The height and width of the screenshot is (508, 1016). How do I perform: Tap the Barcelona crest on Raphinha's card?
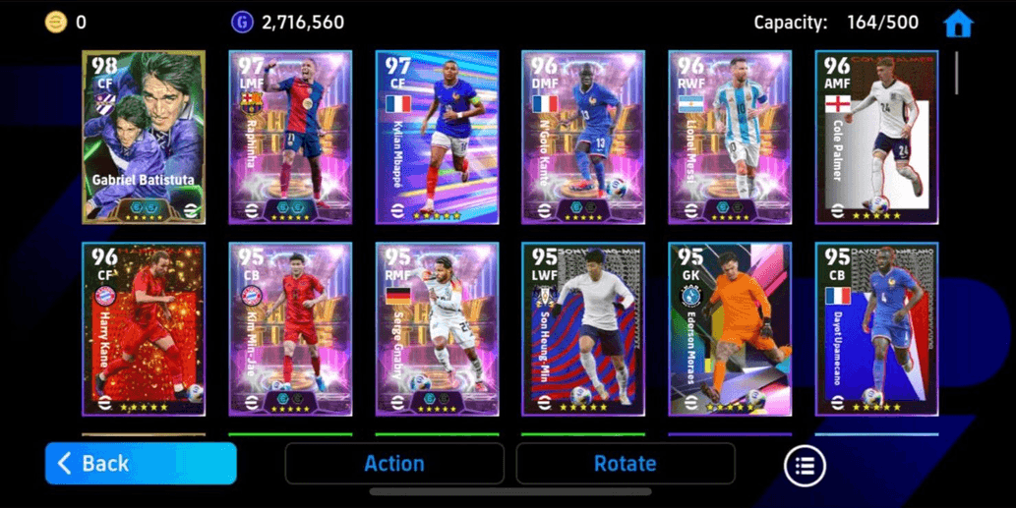(252, 104)
